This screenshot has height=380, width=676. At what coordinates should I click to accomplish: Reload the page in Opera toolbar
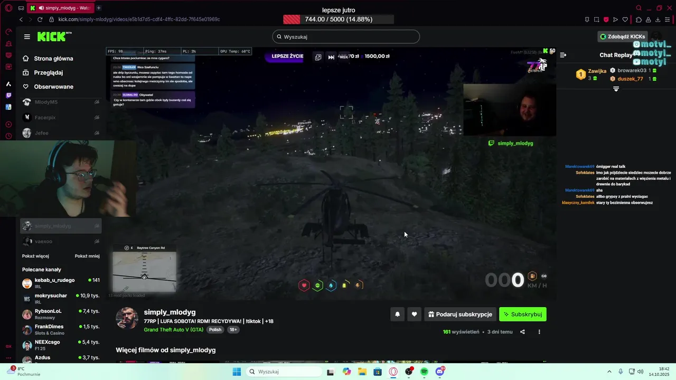point(40,20)
